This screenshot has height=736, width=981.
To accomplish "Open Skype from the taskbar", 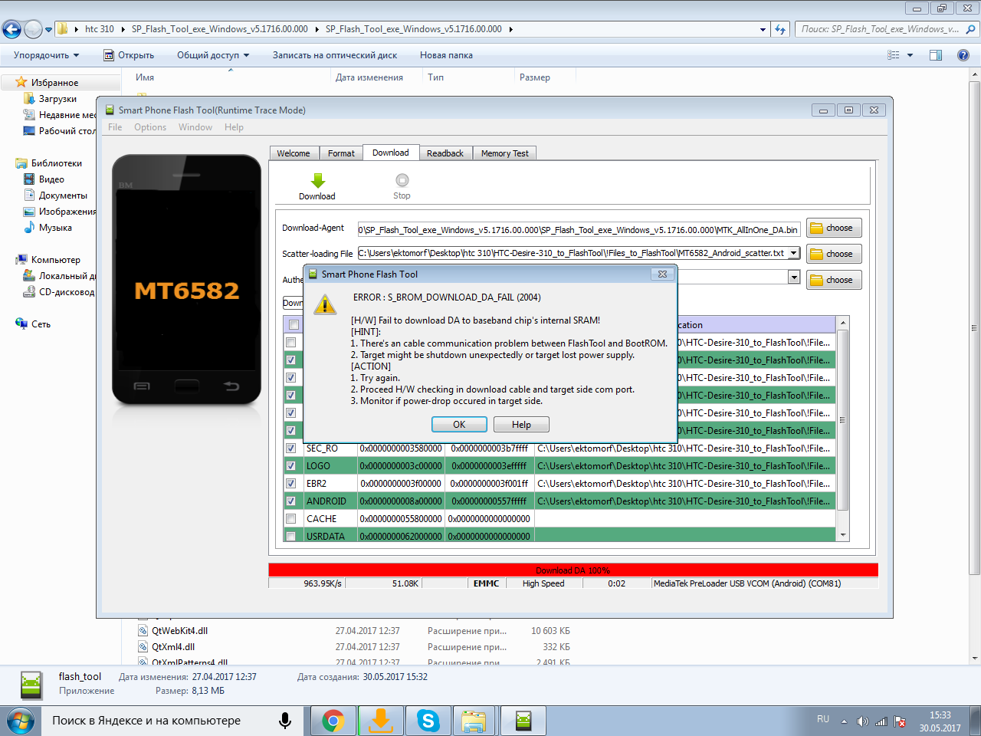I will tap(428, 721).
